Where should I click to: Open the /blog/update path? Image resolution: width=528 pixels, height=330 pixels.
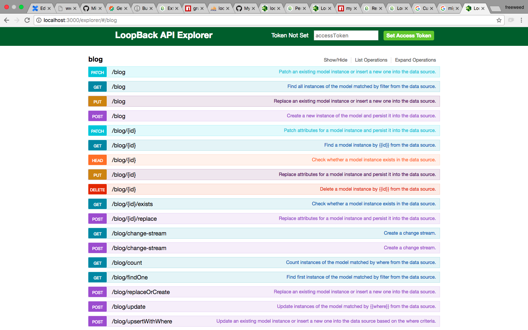coord(129,307)
